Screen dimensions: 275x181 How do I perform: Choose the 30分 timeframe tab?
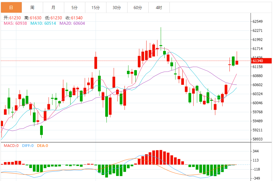(117, 8)
